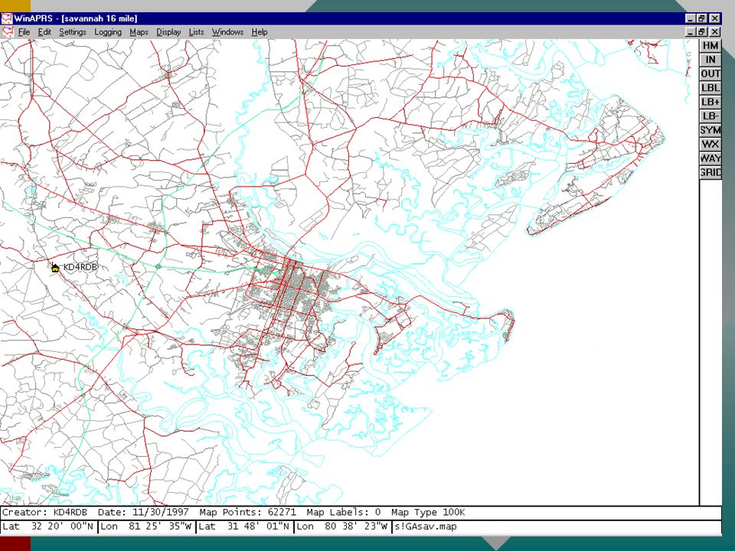Screen dimensions: 735x551
Task: Increase labels with the LB+ button
Action: coord(710,102)
